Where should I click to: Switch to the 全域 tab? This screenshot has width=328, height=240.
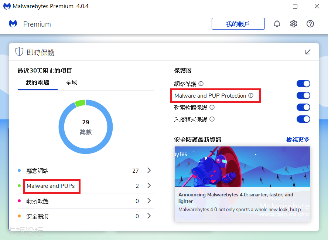(72, 83)
